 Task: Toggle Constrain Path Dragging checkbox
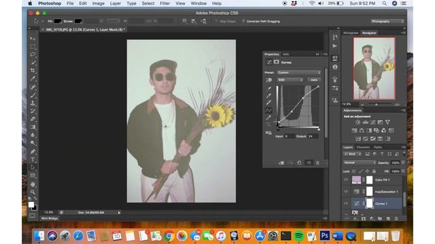pyautogui.click(x=243, y=21)
